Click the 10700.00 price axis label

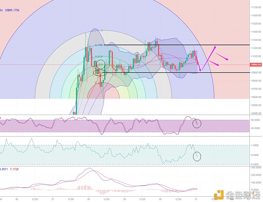tap(256, 89)
